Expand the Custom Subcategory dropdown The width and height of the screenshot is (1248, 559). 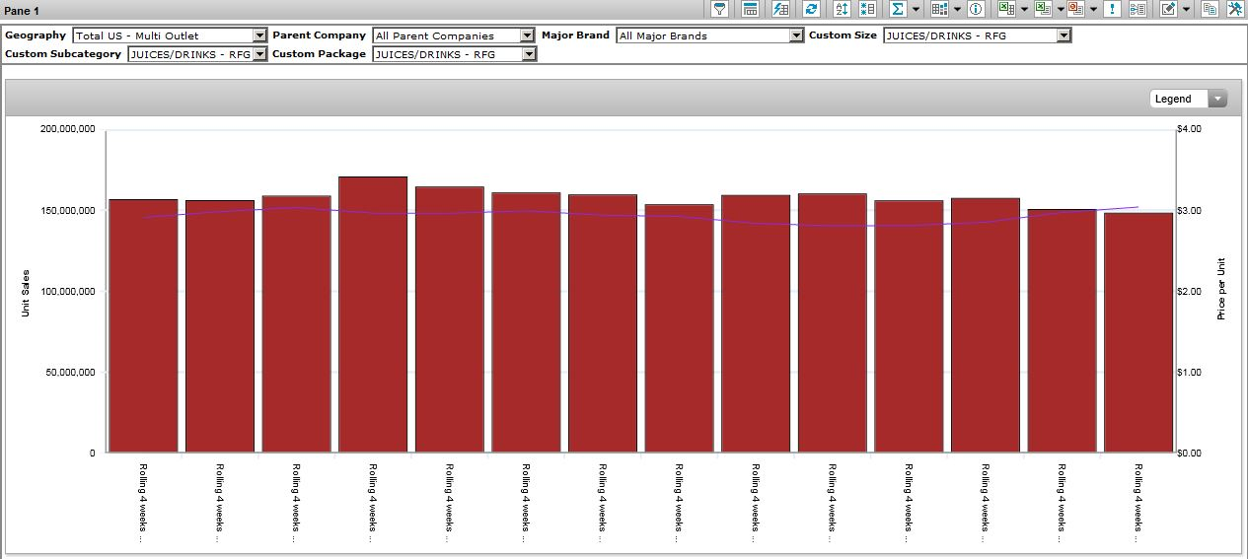point(259,54)
